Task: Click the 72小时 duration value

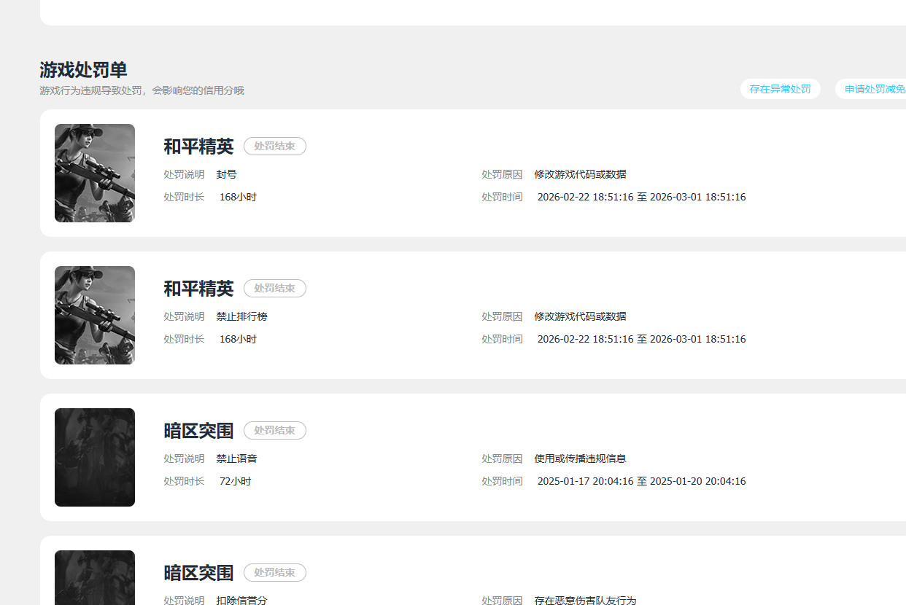Action: pos(235,481)
